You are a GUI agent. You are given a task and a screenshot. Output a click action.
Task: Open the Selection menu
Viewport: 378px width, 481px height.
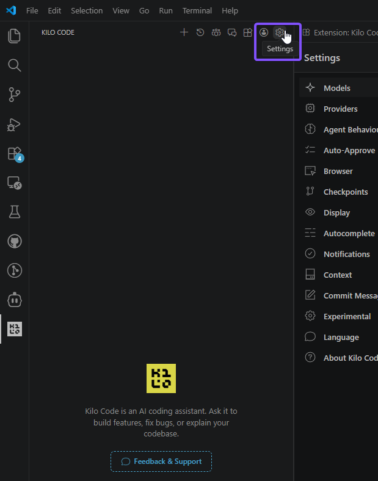coord(87,11)
